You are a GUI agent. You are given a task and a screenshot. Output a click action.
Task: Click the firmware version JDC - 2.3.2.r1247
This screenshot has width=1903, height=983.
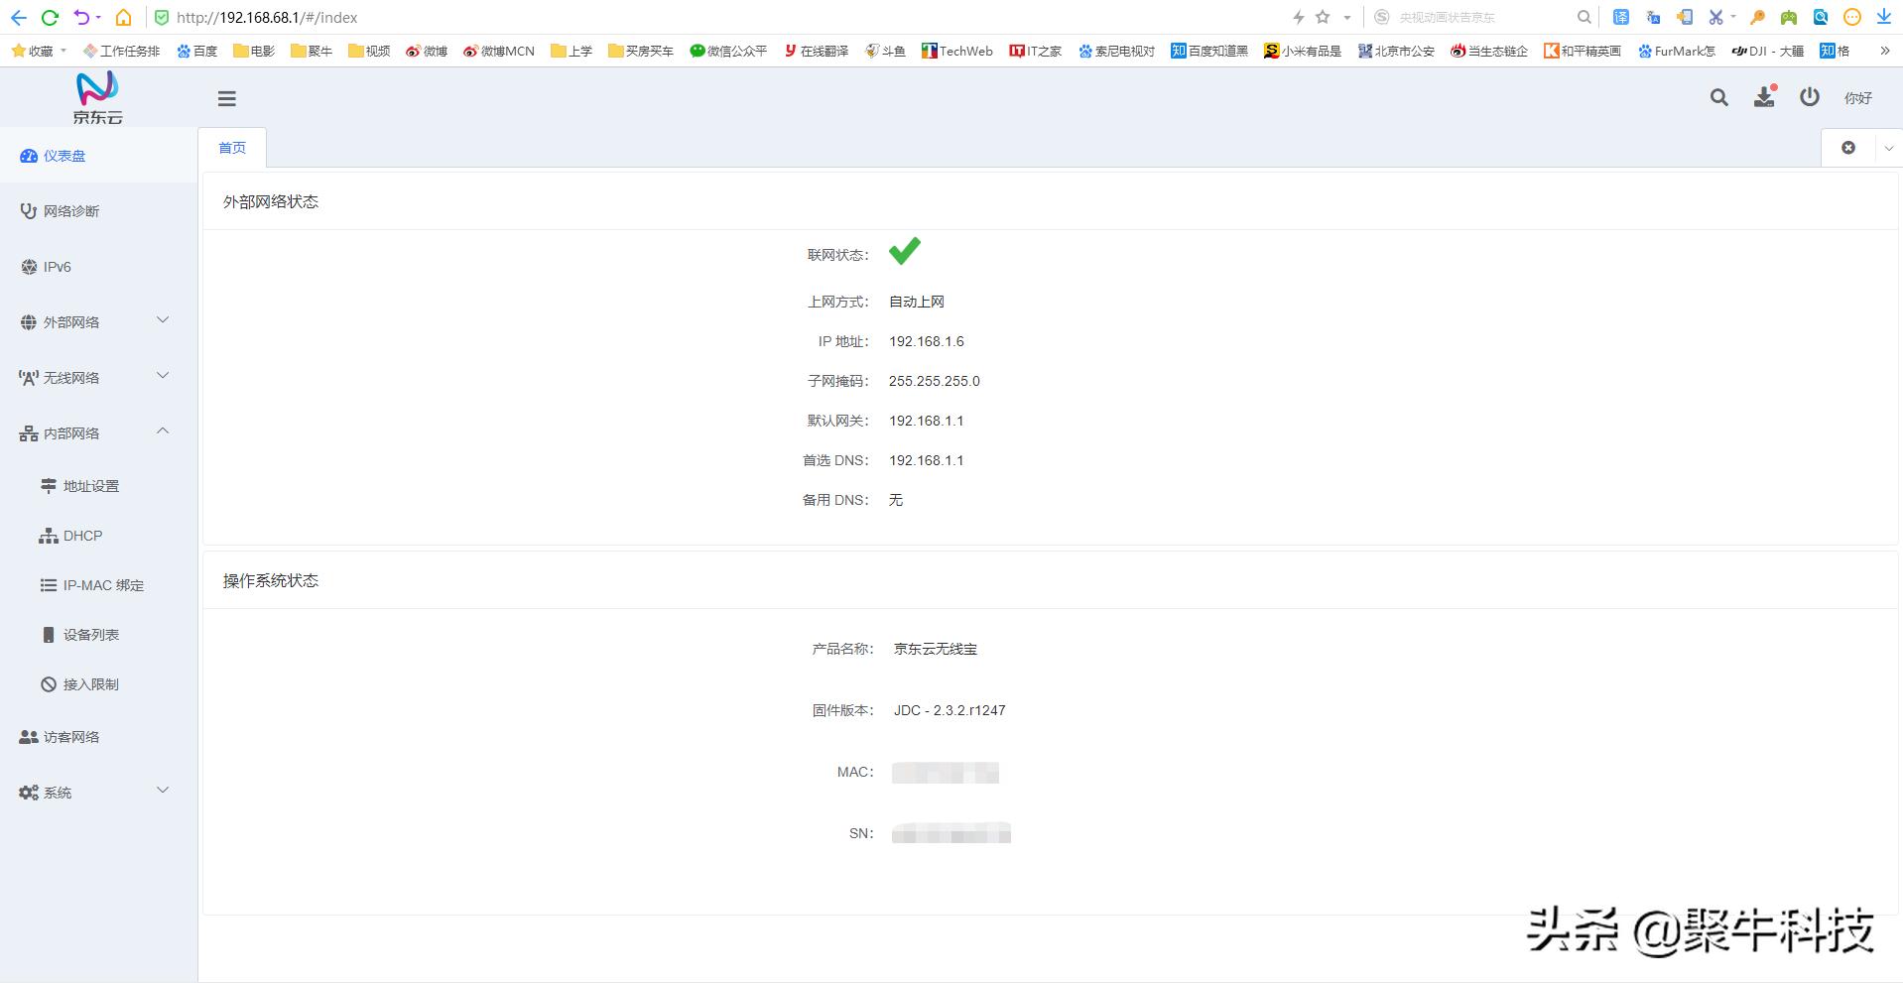(x=950, y=710)
